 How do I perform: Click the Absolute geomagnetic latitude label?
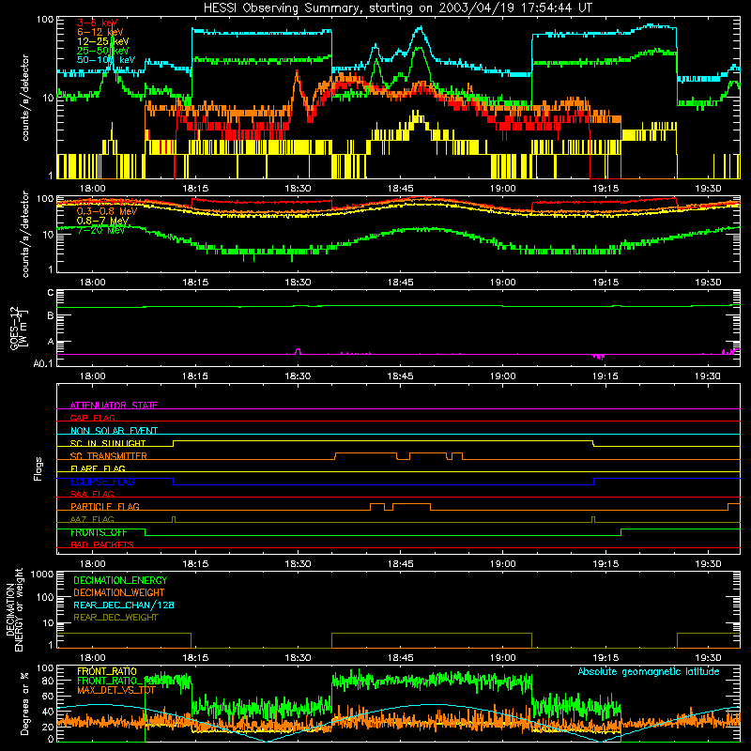click(x=649, y=671)
